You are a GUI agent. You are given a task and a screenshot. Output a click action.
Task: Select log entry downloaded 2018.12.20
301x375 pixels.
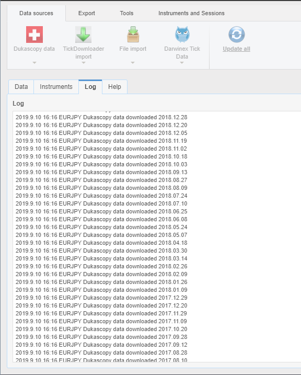[x=101, y=125]
